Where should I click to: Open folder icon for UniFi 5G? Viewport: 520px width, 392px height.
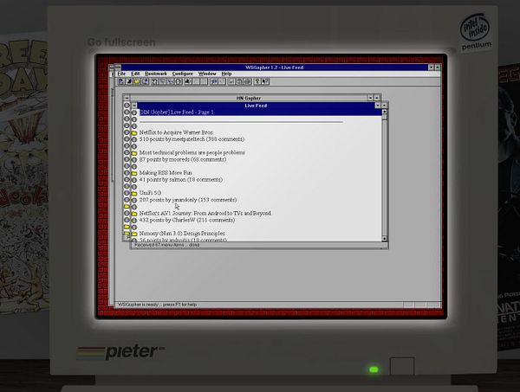click(x=134, y=193)
